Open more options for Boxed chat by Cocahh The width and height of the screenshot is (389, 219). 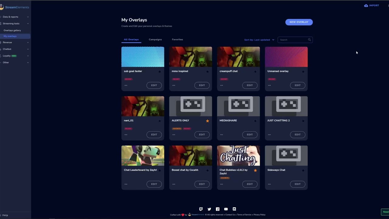tap(174, 184)
